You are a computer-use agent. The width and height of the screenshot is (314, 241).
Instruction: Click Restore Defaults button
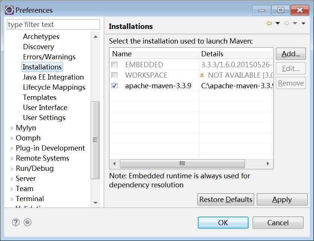tap(226, 199)
